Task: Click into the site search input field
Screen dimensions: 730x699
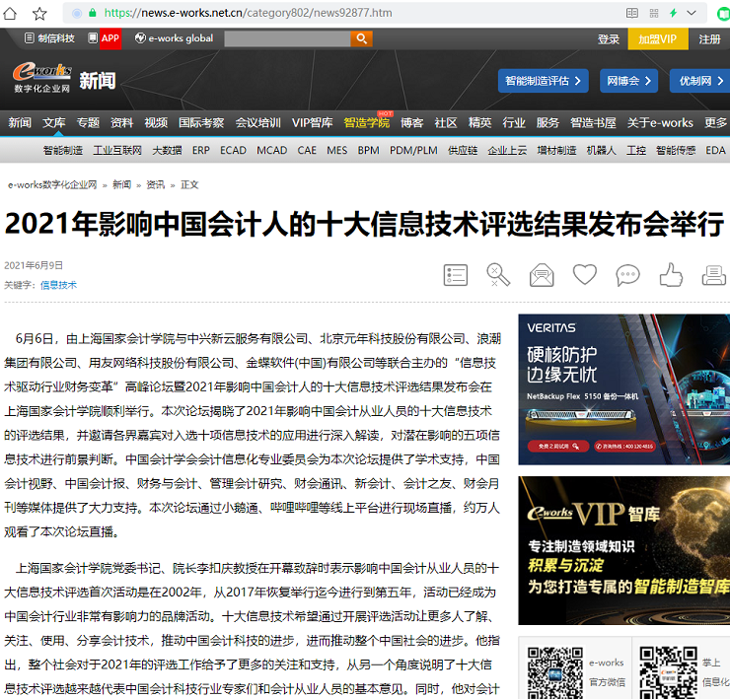Action: [x=287, y=38]
